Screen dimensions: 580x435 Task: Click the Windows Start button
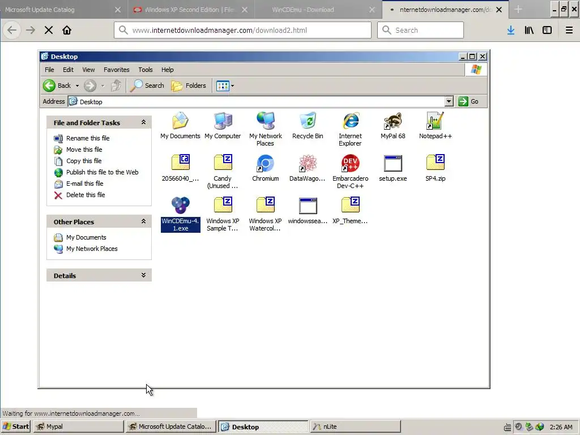pos(16,427)
